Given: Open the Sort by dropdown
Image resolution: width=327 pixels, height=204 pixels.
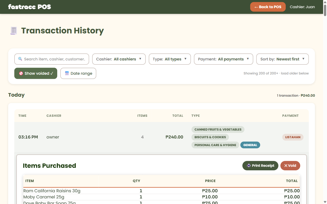Looking at the screenshot, I should [x=283, y=59].
